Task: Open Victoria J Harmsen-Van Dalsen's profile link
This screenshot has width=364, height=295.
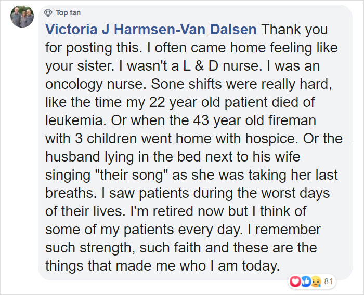Action: (x=151, y=30)
